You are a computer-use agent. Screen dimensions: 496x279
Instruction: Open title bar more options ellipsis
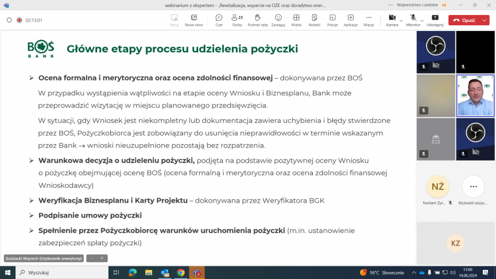(x=390, y=5)
